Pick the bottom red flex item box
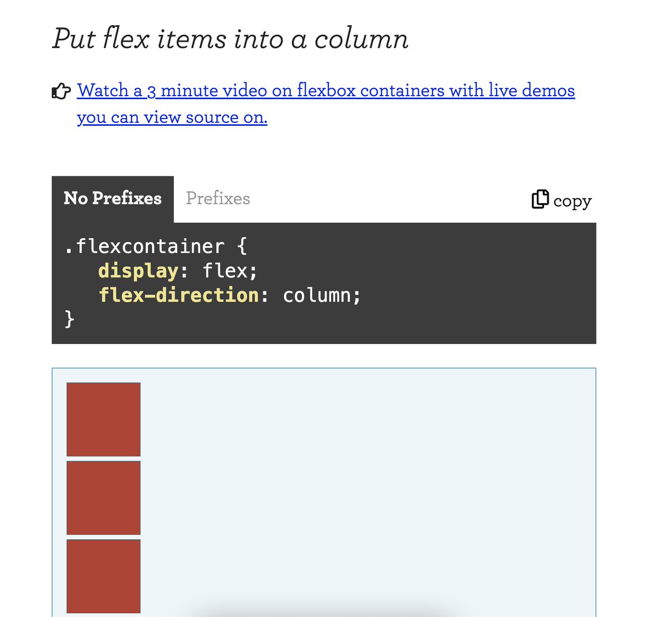Screen dimensions: 671x617 point(103,576)
